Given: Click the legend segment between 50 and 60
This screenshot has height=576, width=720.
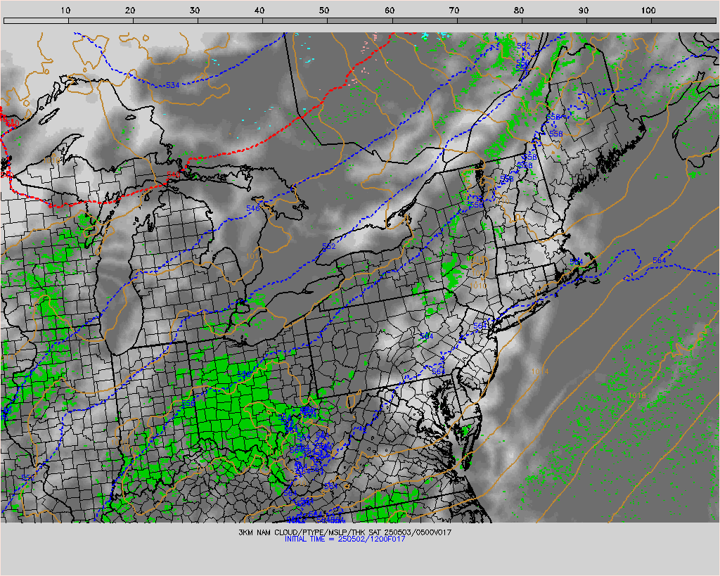Looking at the screenshot, I should click(359, 20).
